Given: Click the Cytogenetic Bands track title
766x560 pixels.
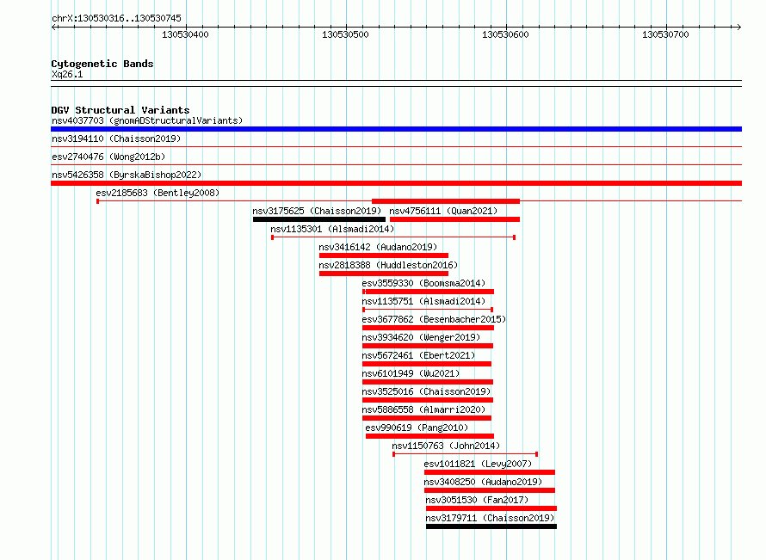Looking at the screenshot, I should [x=102, y=64].
